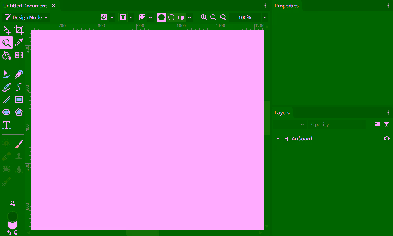393x236 pixels.
Task: Click the Zoom Out toolbar button
Action: click(x=213, y=17)
